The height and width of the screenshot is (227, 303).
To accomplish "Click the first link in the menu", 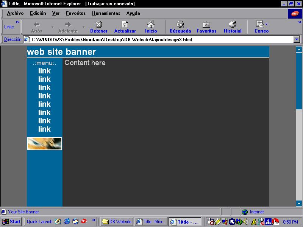I will [44, 71].
